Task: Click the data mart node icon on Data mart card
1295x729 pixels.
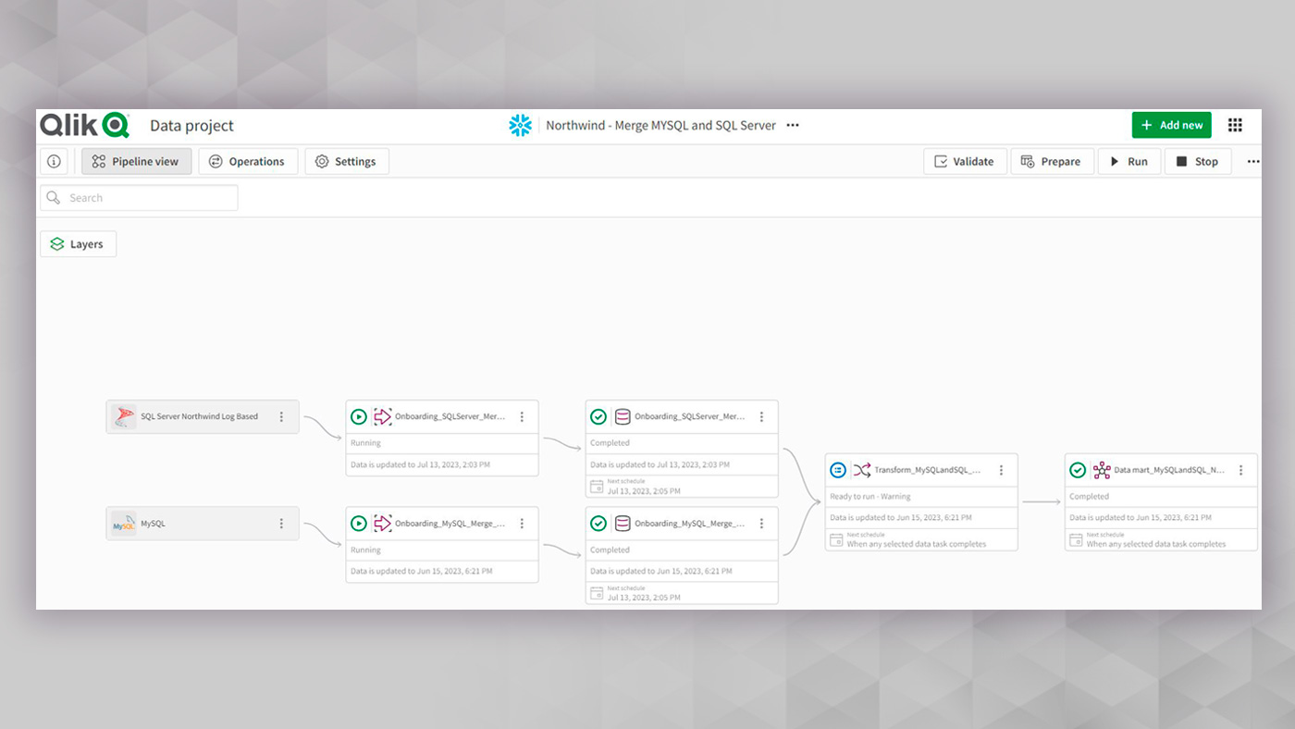Action: [x=1102, y=470]
